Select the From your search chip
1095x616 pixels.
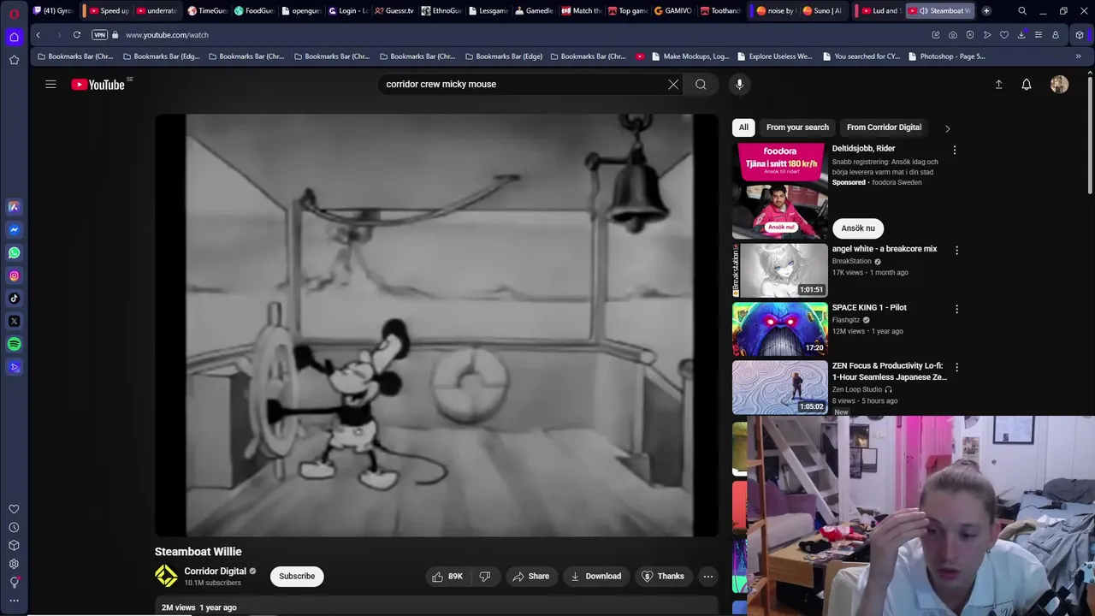[x=797, y=127]
